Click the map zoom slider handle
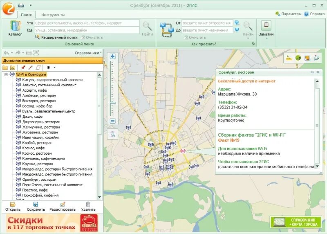 (x=113, y=103)
